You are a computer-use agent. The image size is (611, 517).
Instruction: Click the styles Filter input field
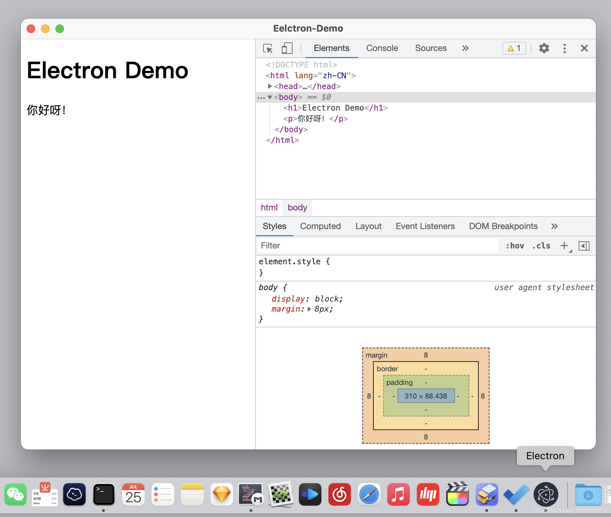[x=377, y=246]
